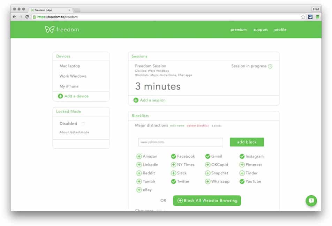Add Tinder to the blocklist
Image resolution: width=332 pixels, height=226 pixels.
242,173
